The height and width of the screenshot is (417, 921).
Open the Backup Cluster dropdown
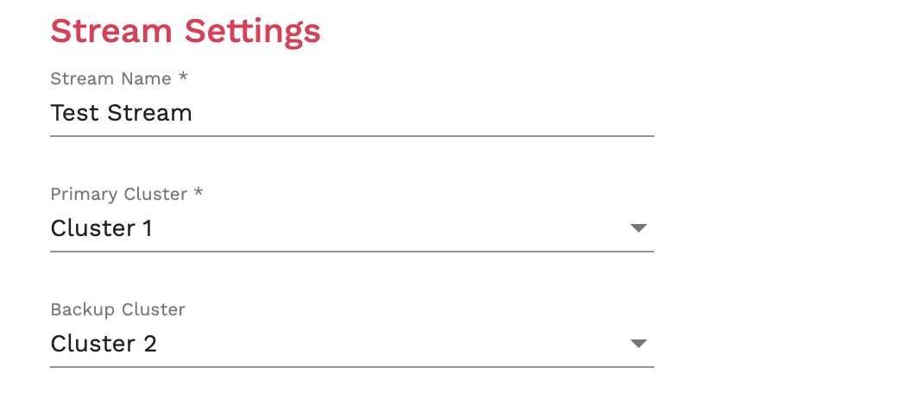coord(351,344)
